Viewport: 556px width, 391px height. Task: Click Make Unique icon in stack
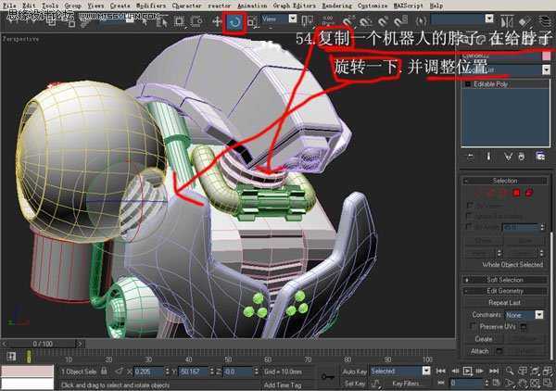508,157
